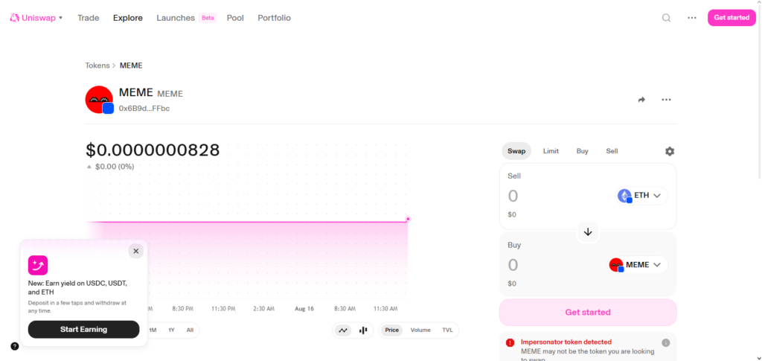Click the pink earn yield icon

click(x=38, y=265)
